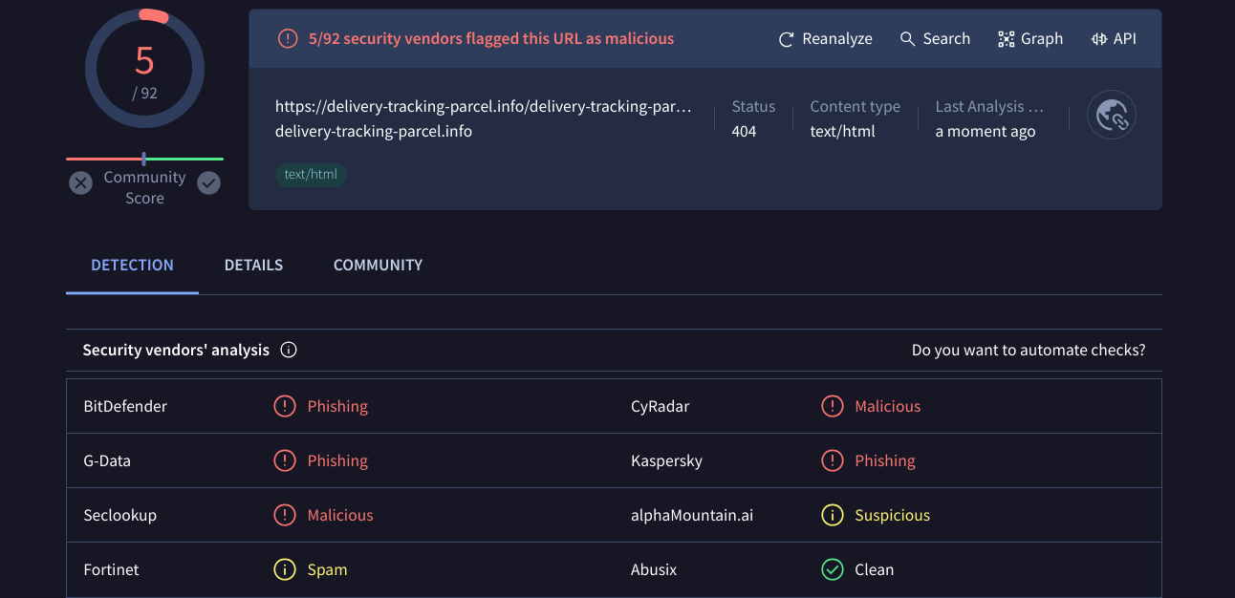
Task: Vote harmless with the community check button
Action: tap(208, 182)
